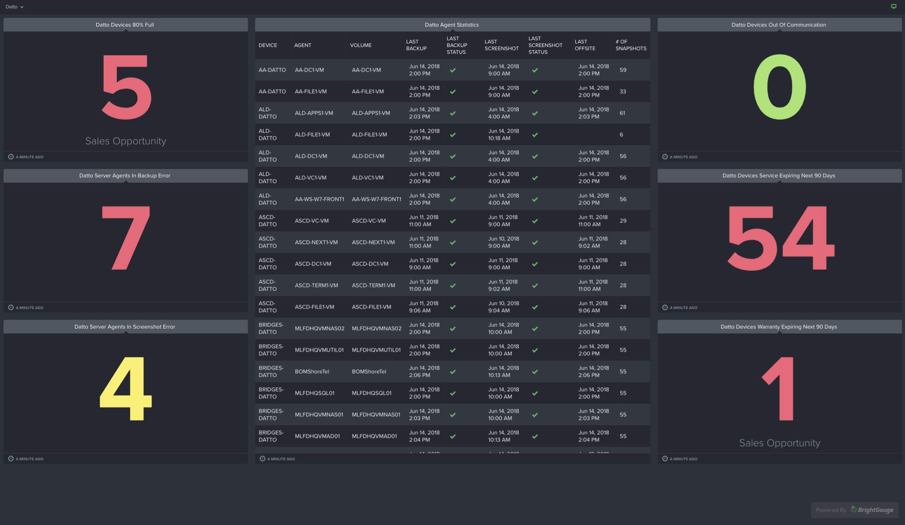Viewport: 905px width, 525px height.
Task: Click backup status checkmark for ALD-FILE1-VM
Action: (453, 135)
